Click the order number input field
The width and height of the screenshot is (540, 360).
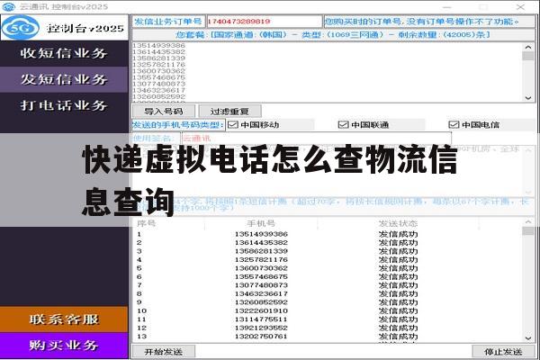pyautogui.click(x=264, y=22)
